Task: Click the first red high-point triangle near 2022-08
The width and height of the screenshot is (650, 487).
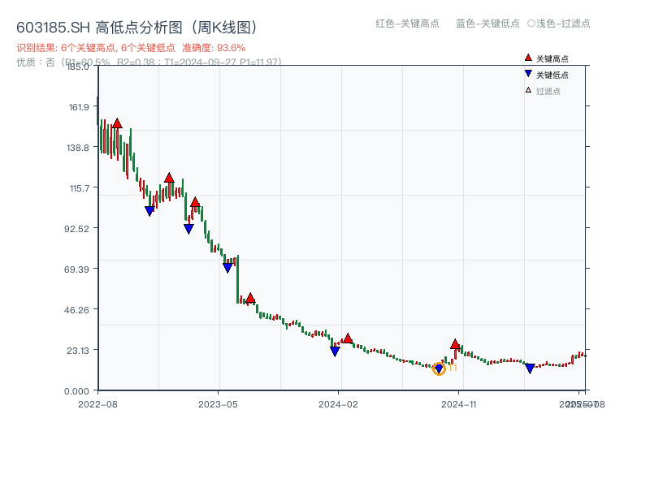Action: pos(118,123)
